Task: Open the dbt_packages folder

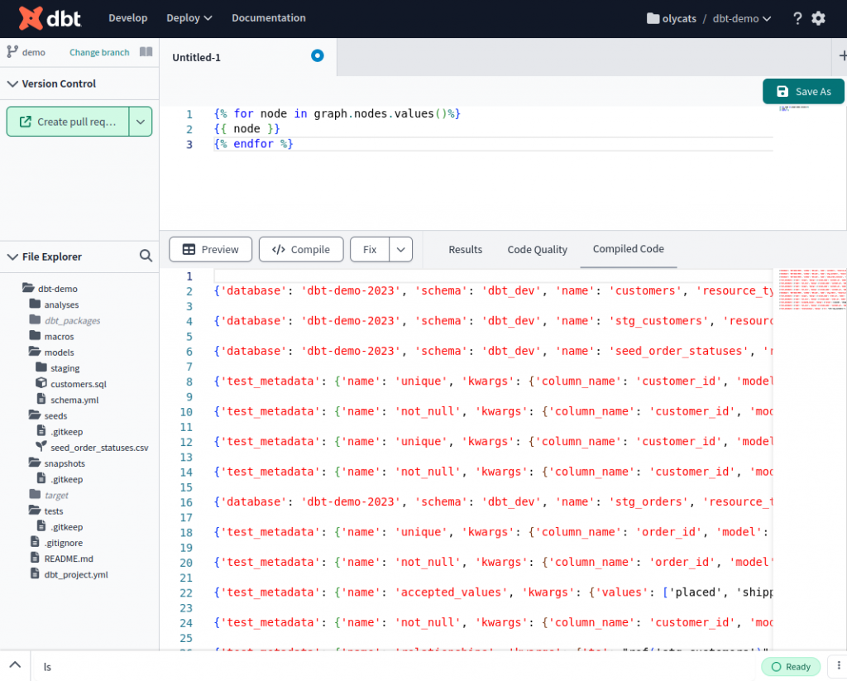Action: [73, 320]
